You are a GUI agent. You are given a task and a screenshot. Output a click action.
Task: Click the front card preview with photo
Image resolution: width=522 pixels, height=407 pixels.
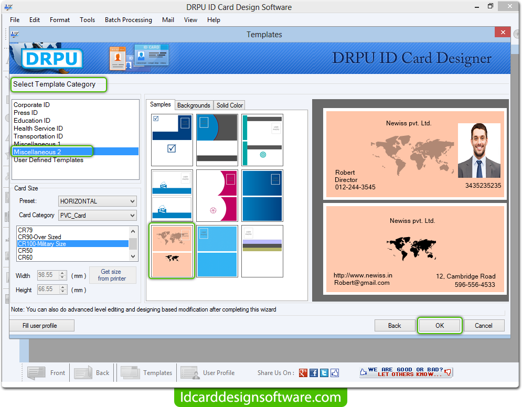(415, 154)
